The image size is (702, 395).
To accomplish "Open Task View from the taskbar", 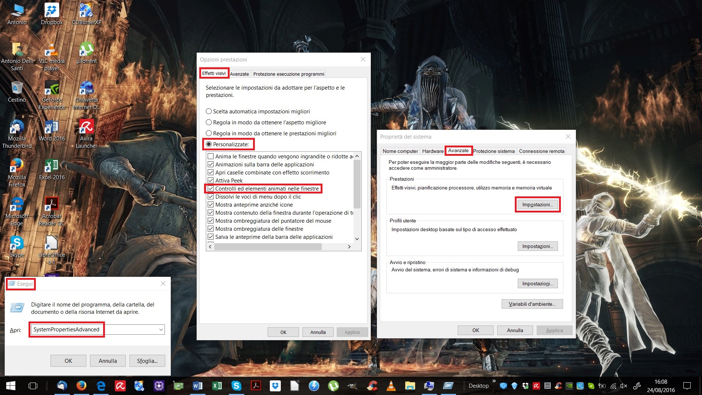I will click(x=33, y=385).
